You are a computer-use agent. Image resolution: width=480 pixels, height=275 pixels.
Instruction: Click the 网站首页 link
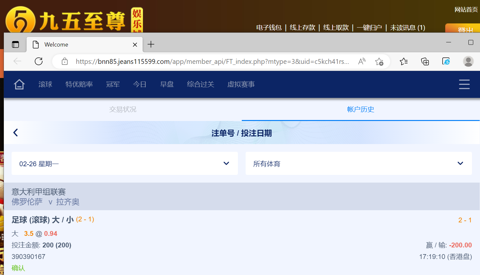(x=466, y=10)
